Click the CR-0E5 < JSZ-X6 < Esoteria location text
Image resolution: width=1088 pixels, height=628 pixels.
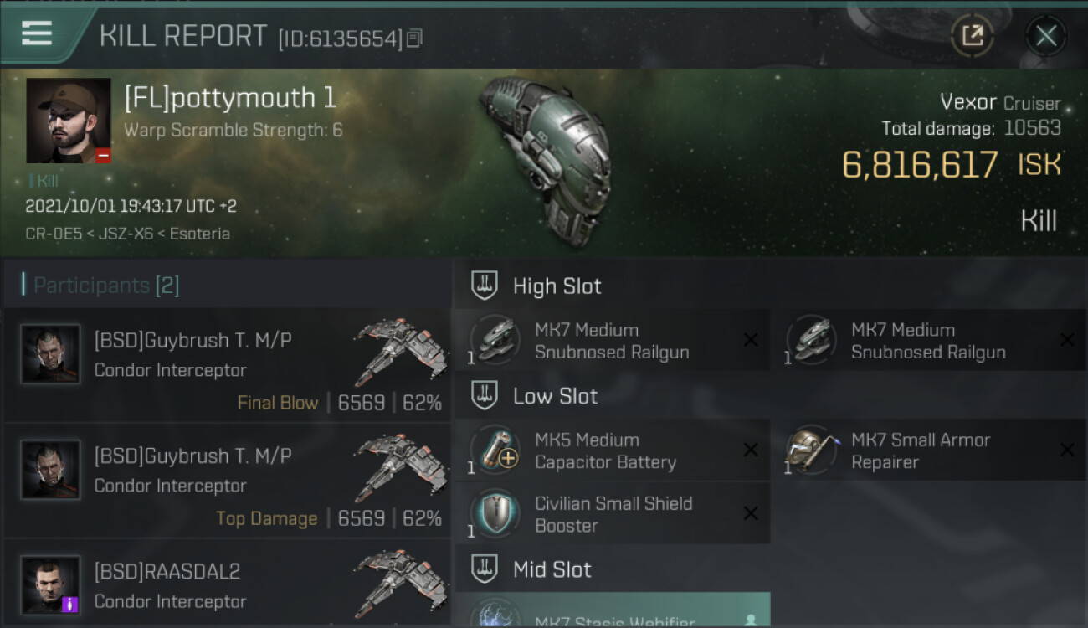click(127, 234)
